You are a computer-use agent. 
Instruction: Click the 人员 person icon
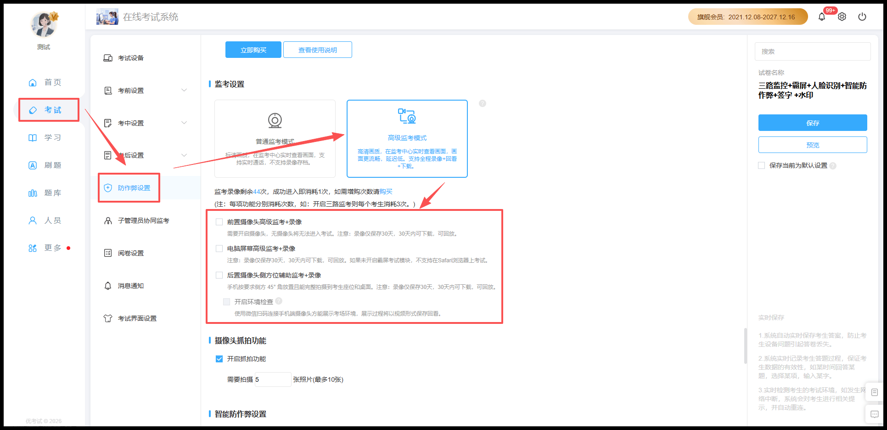[x=33, y=221]
